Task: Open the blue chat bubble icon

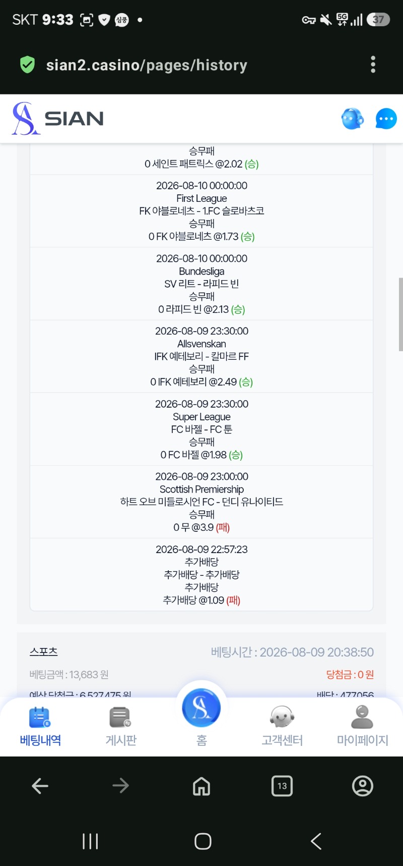Action: point(386,119)
